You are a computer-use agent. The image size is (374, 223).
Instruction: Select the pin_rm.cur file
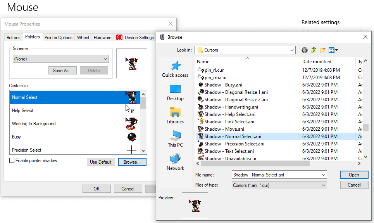(212, 78)
